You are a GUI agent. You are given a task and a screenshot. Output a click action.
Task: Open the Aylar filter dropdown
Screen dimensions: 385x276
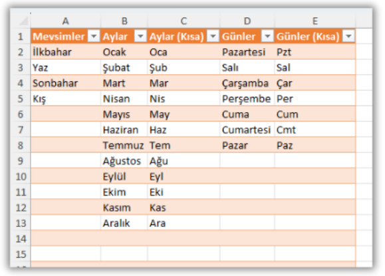[140, 36]
